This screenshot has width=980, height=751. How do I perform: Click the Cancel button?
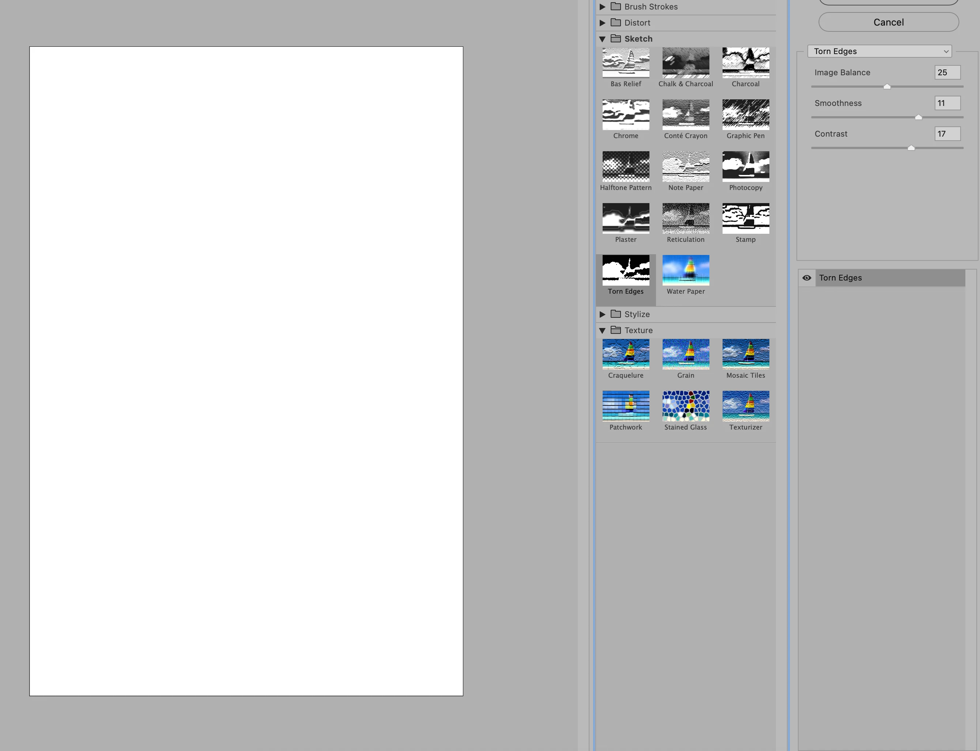coord(888,22)
